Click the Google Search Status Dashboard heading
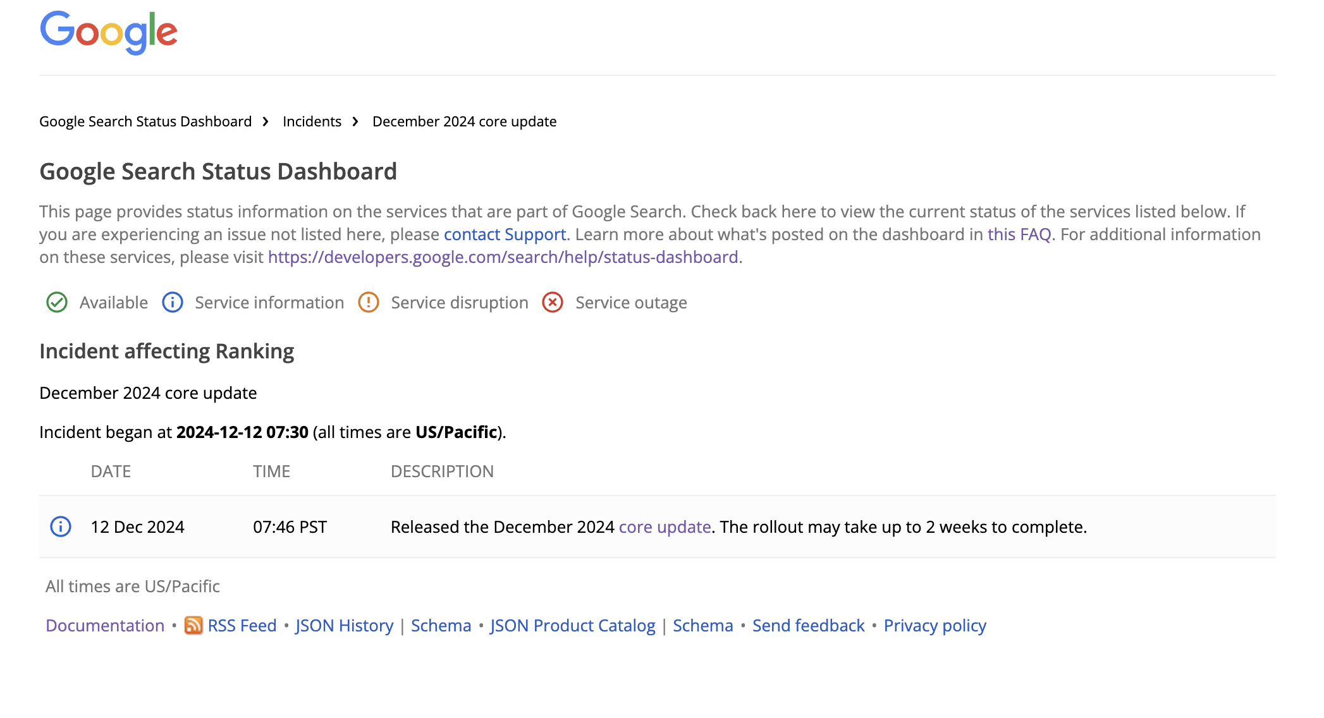This screenshot has height=718, width=1324. tap(218, 172)
